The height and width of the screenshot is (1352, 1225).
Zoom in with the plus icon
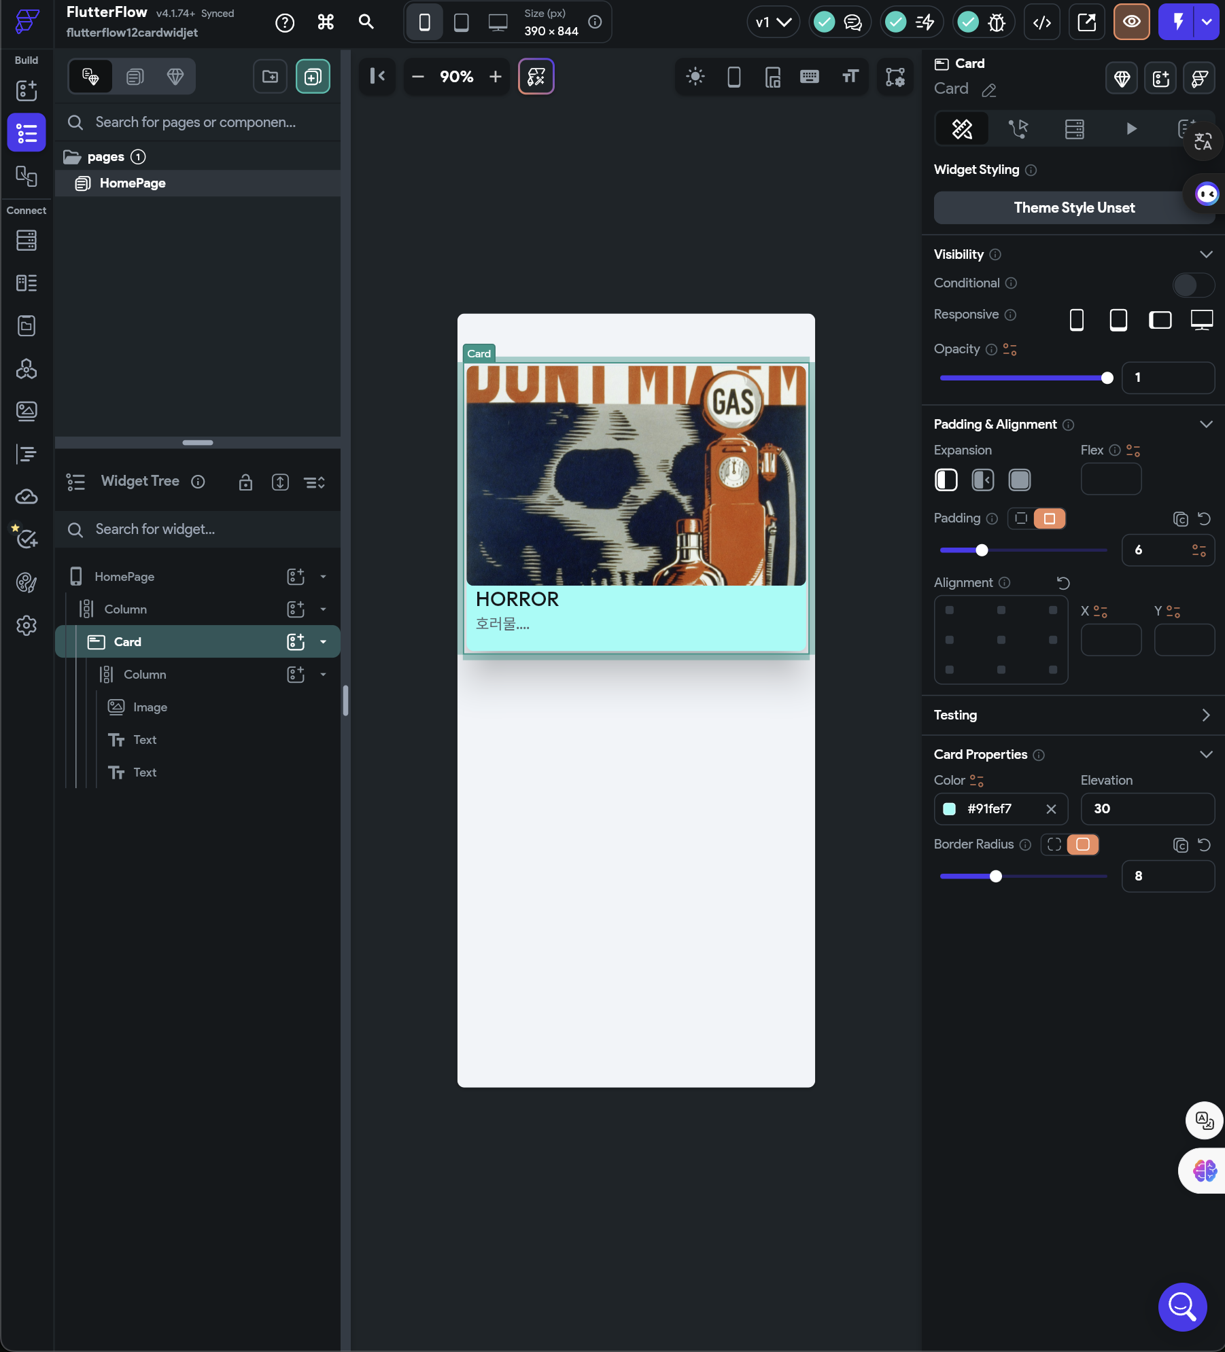pyautogui.click(x=496, y=77)
